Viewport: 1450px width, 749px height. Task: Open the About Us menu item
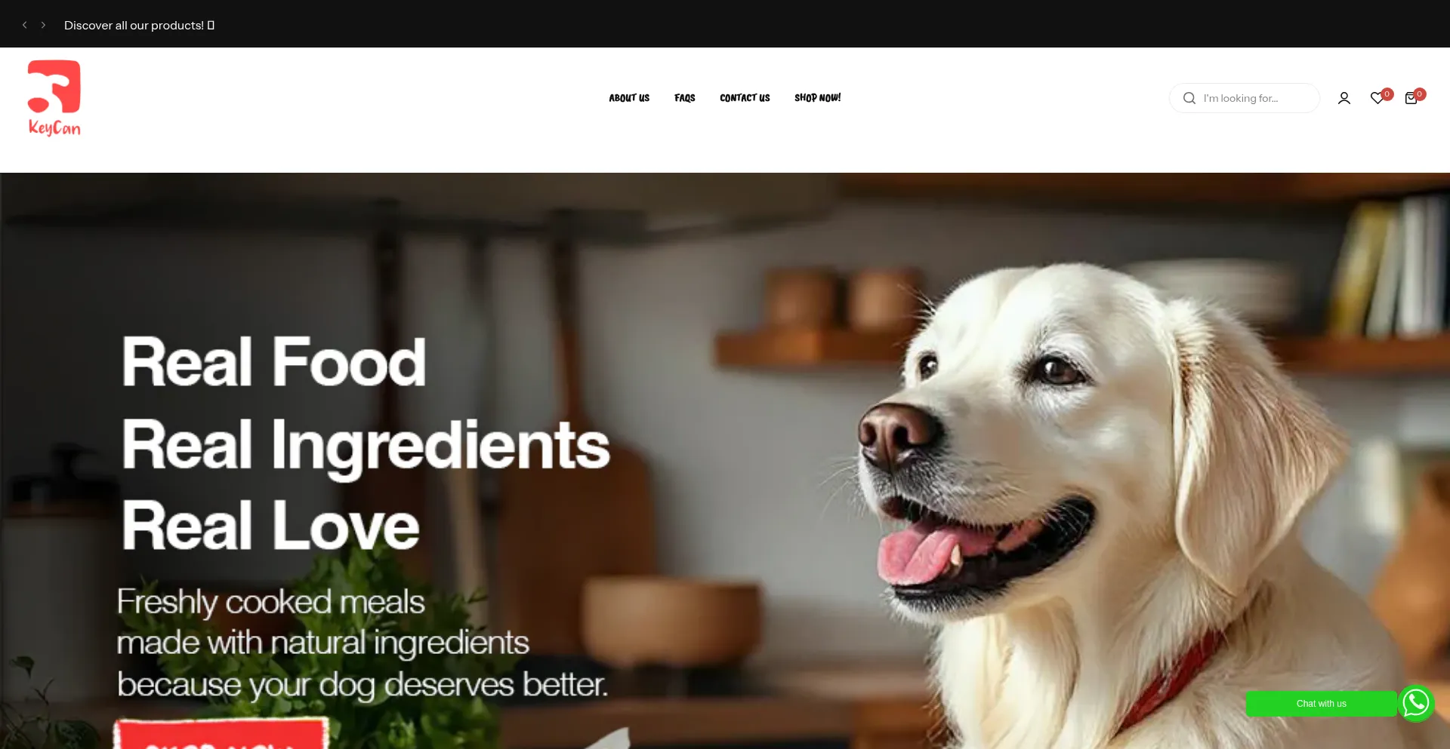(629, 98)
